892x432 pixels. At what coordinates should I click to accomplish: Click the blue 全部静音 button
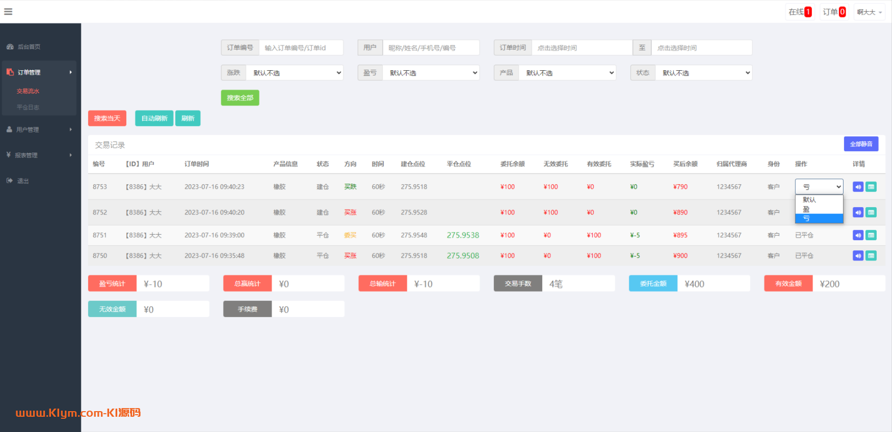[861, 144]
